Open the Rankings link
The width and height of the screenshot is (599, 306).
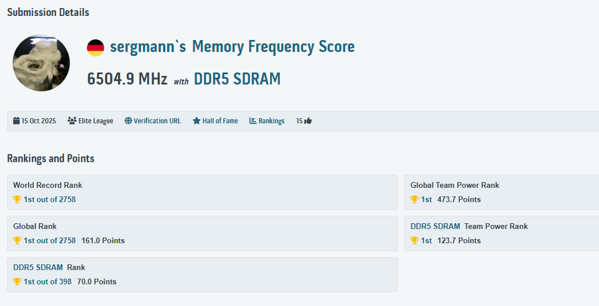pyautogui.click(x=271, y=121)
